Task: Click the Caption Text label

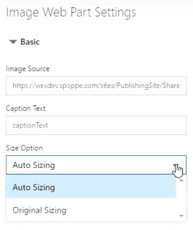Action: (26, 108)
